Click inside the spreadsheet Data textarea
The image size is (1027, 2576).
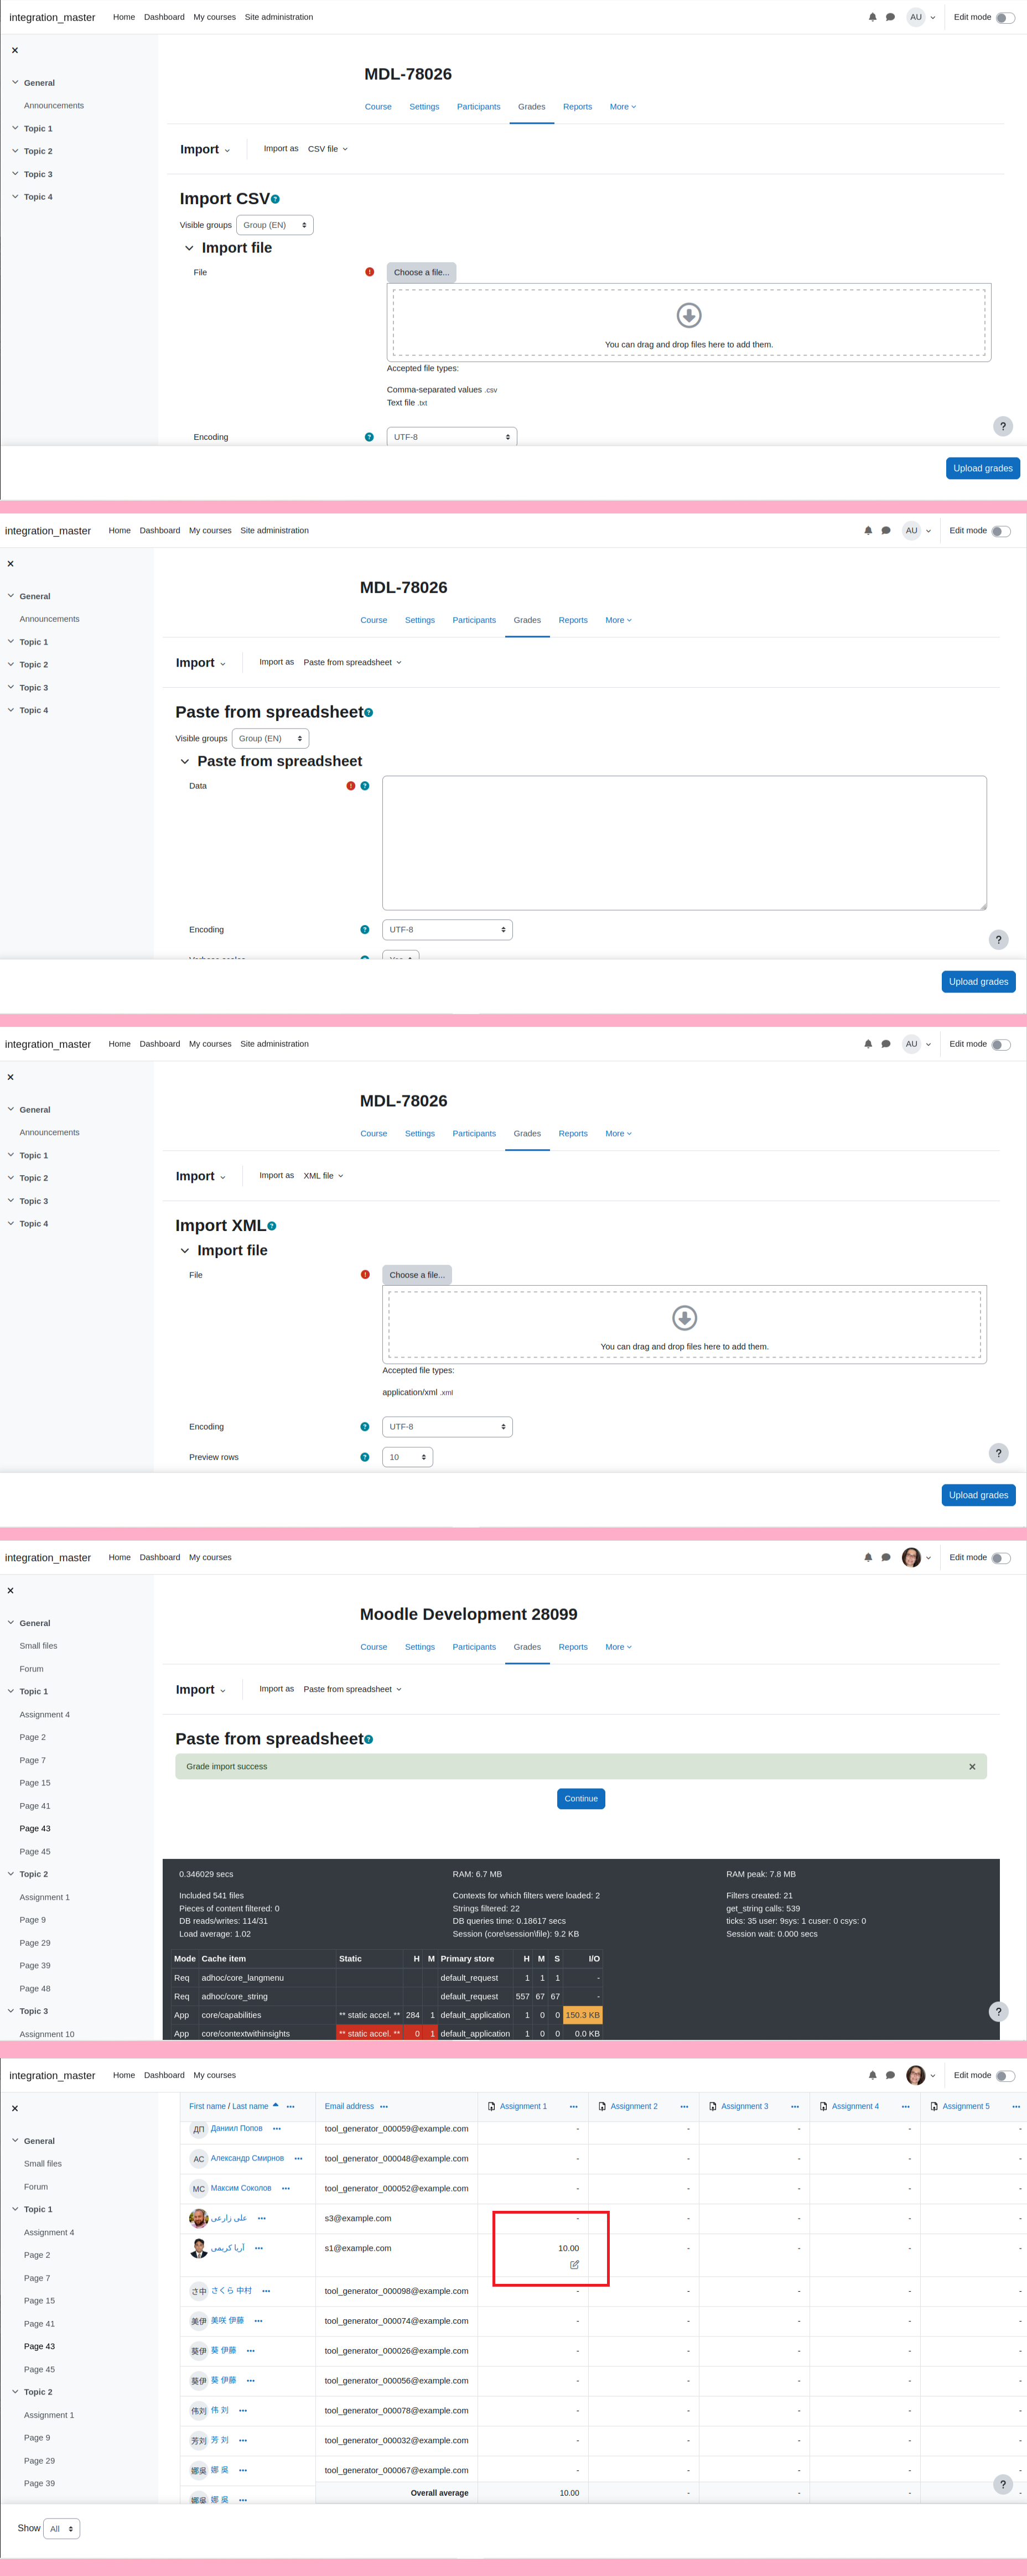pos(685,843)
